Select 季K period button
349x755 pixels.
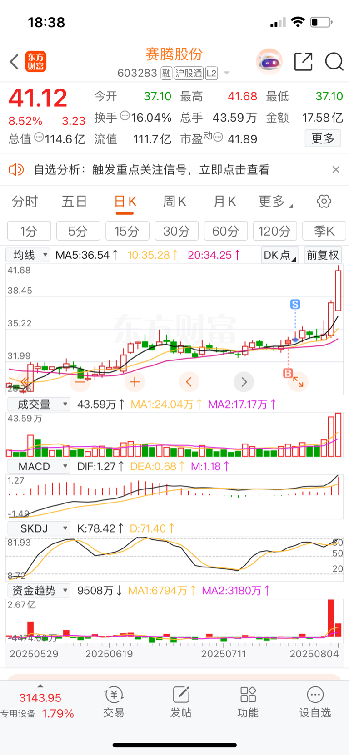[x=324, y=231]
